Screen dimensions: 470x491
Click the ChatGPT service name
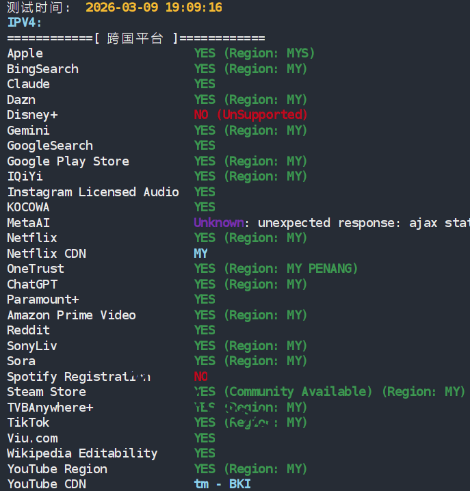(x=32, y=284)
